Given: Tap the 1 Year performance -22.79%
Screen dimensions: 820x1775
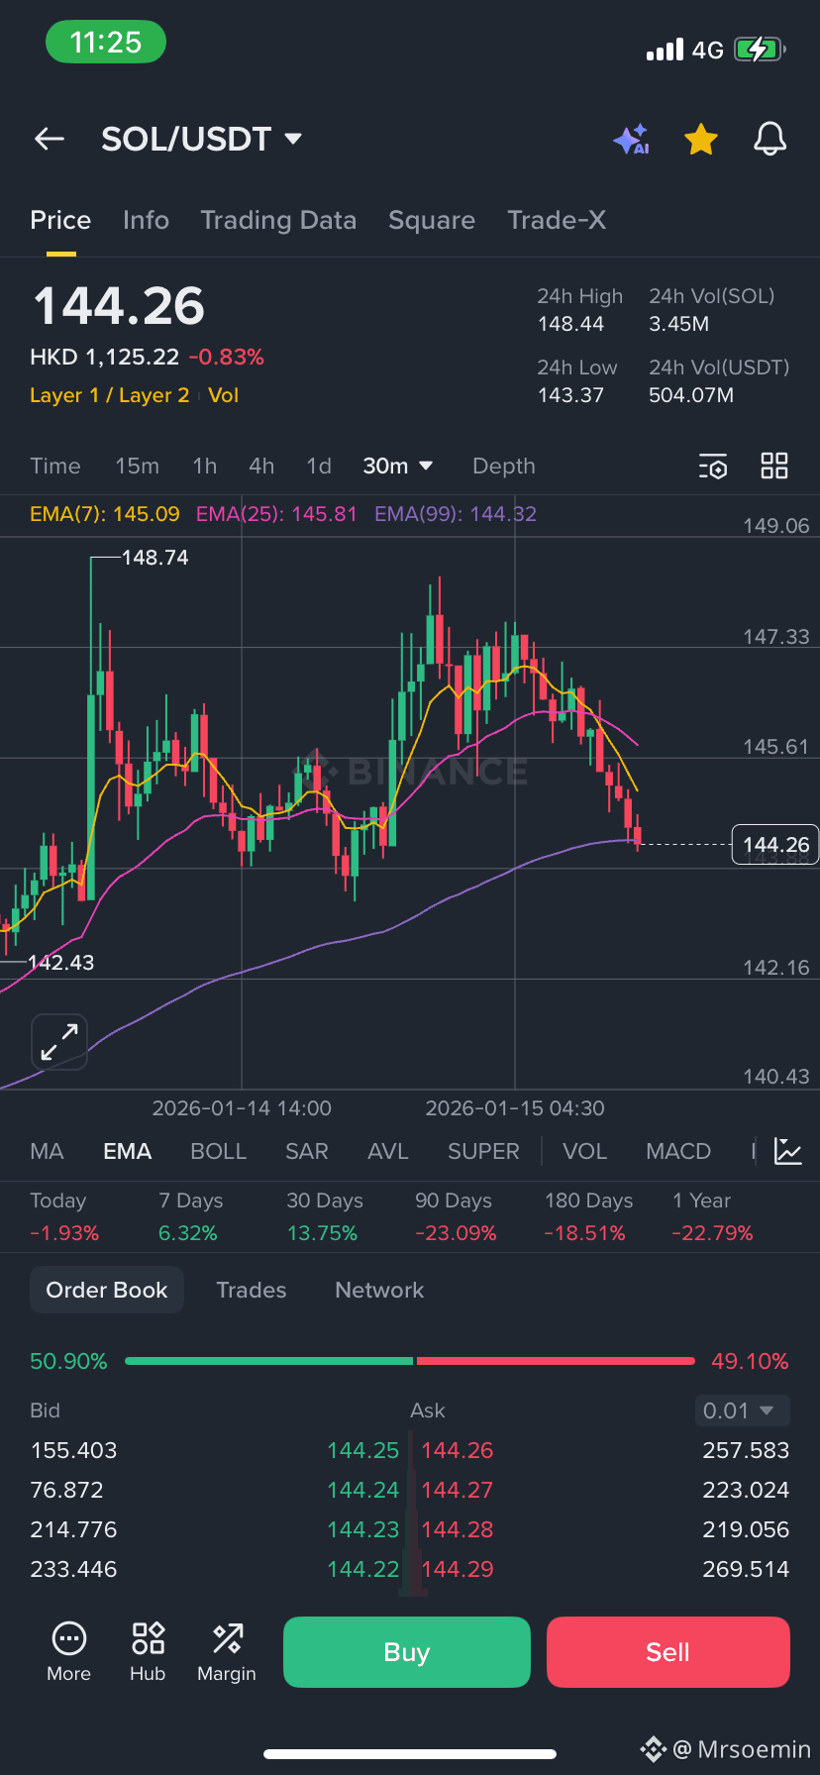Looking at the screenshot, I should [712, 1233].
